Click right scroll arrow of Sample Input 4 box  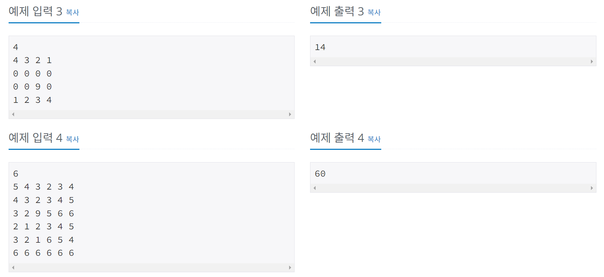pyautogui.click(x=290, y=267)
